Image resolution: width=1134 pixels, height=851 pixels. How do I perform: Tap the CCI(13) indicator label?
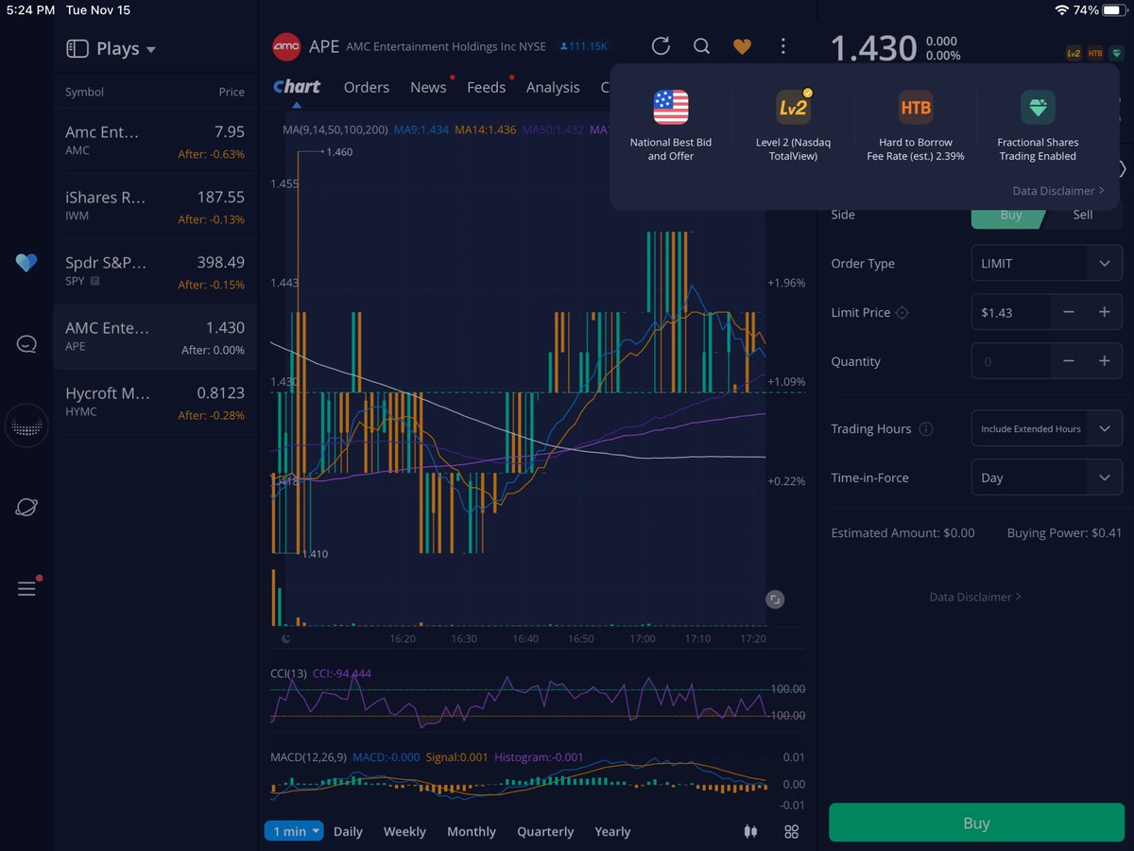(288, 673)
